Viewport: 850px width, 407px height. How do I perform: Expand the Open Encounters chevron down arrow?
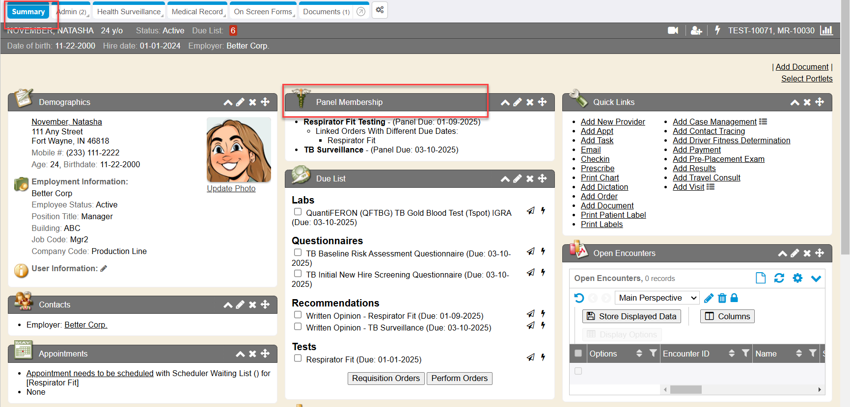816,279
